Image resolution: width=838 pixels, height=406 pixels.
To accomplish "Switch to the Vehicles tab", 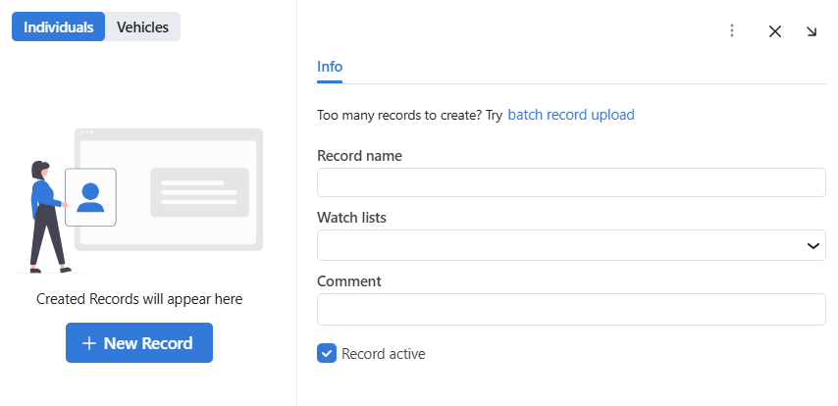I will point(142,27).
